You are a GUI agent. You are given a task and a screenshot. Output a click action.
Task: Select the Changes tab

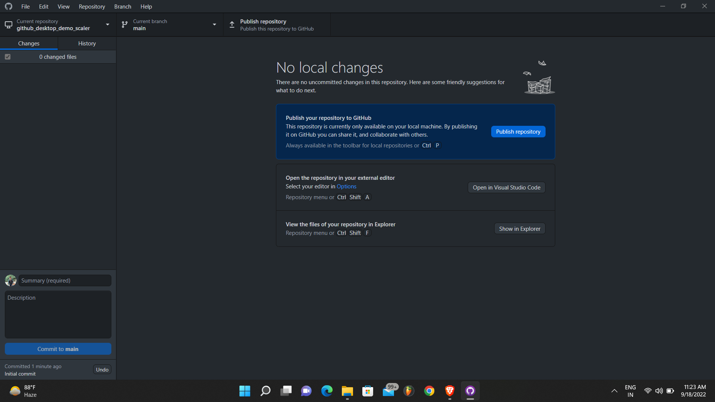pos(29,43)
